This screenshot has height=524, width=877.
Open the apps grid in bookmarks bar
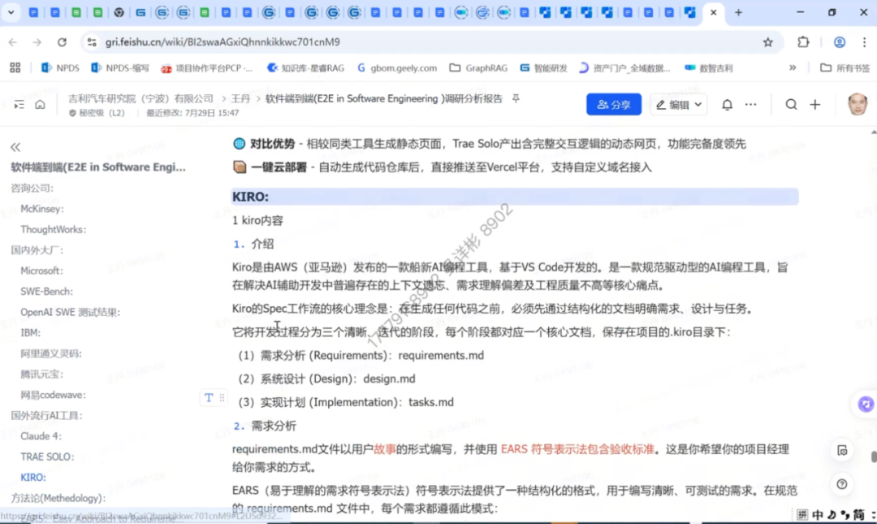click(15, 67)
